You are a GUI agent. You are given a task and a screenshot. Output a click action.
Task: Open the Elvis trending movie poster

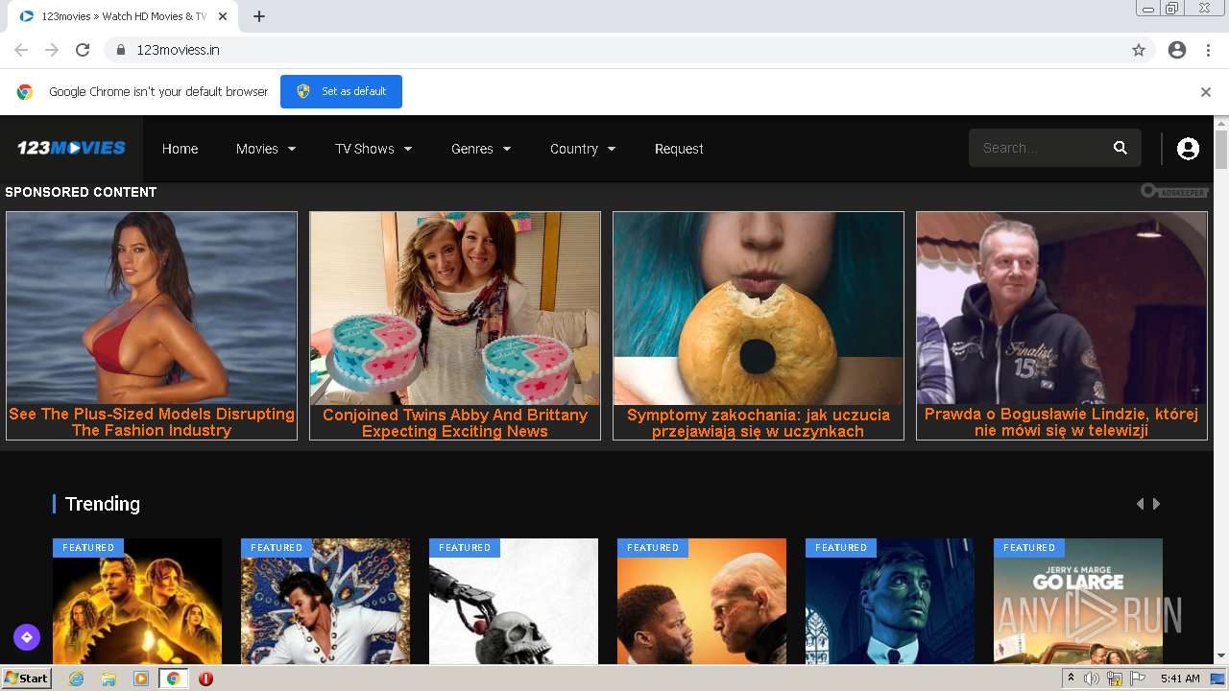(x=325, y=601)
